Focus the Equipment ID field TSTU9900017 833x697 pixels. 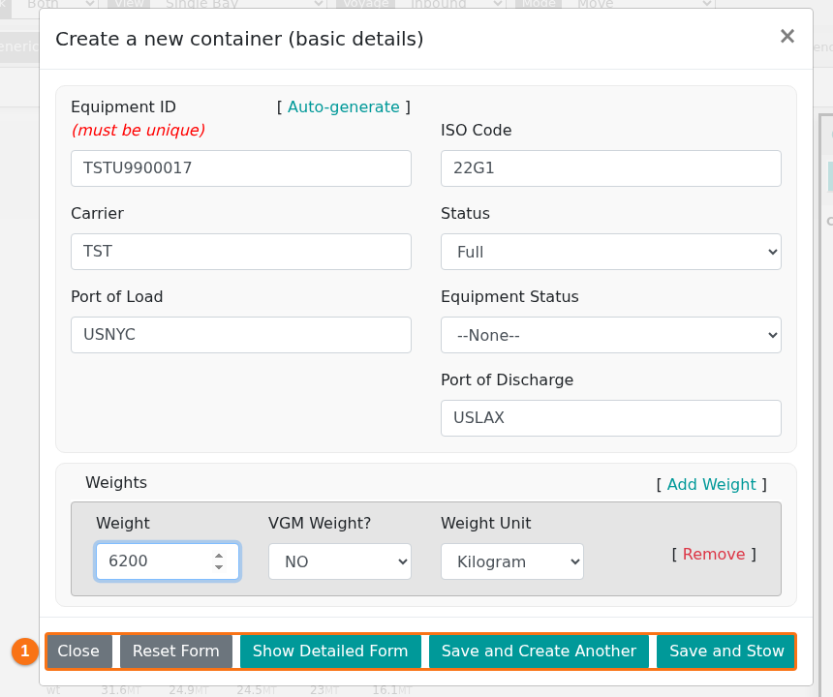(240, 168)
